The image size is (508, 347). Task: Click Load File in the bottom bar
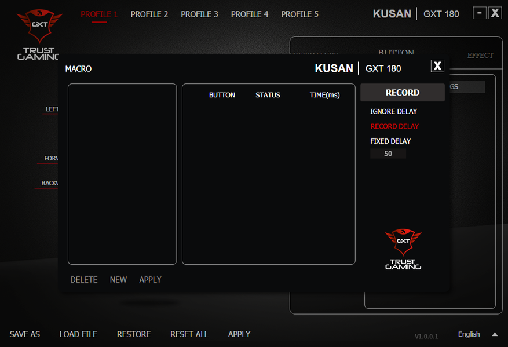point(78,334)
